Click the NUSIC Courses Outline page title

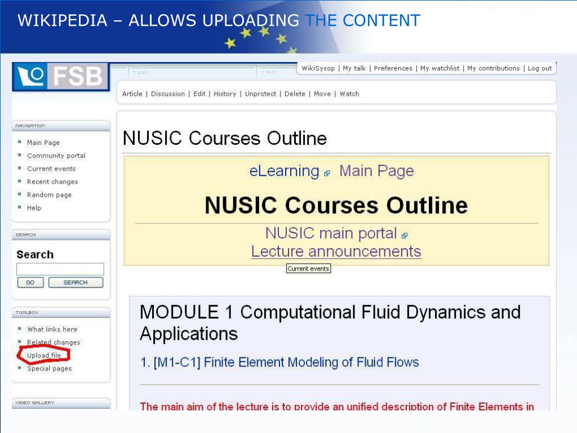pos(224,139)
